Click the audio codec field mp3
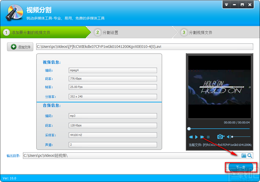 113,116
